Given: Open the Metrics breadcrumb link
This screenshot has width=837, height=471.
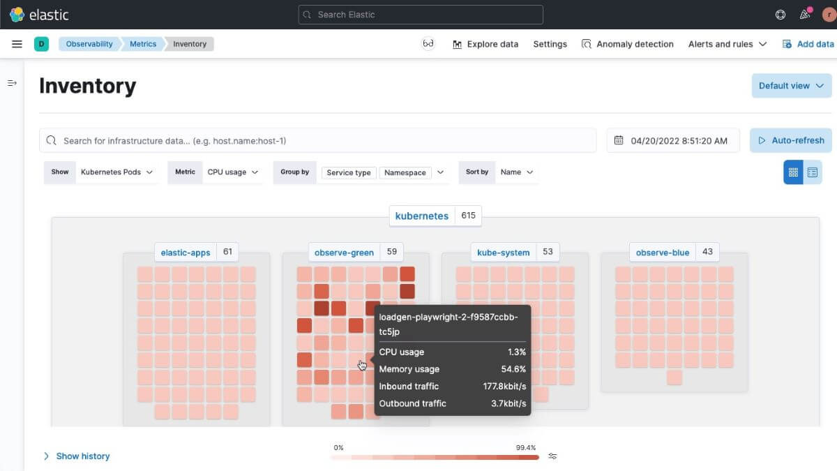Looking at the screenshot, I should point(142,43).
